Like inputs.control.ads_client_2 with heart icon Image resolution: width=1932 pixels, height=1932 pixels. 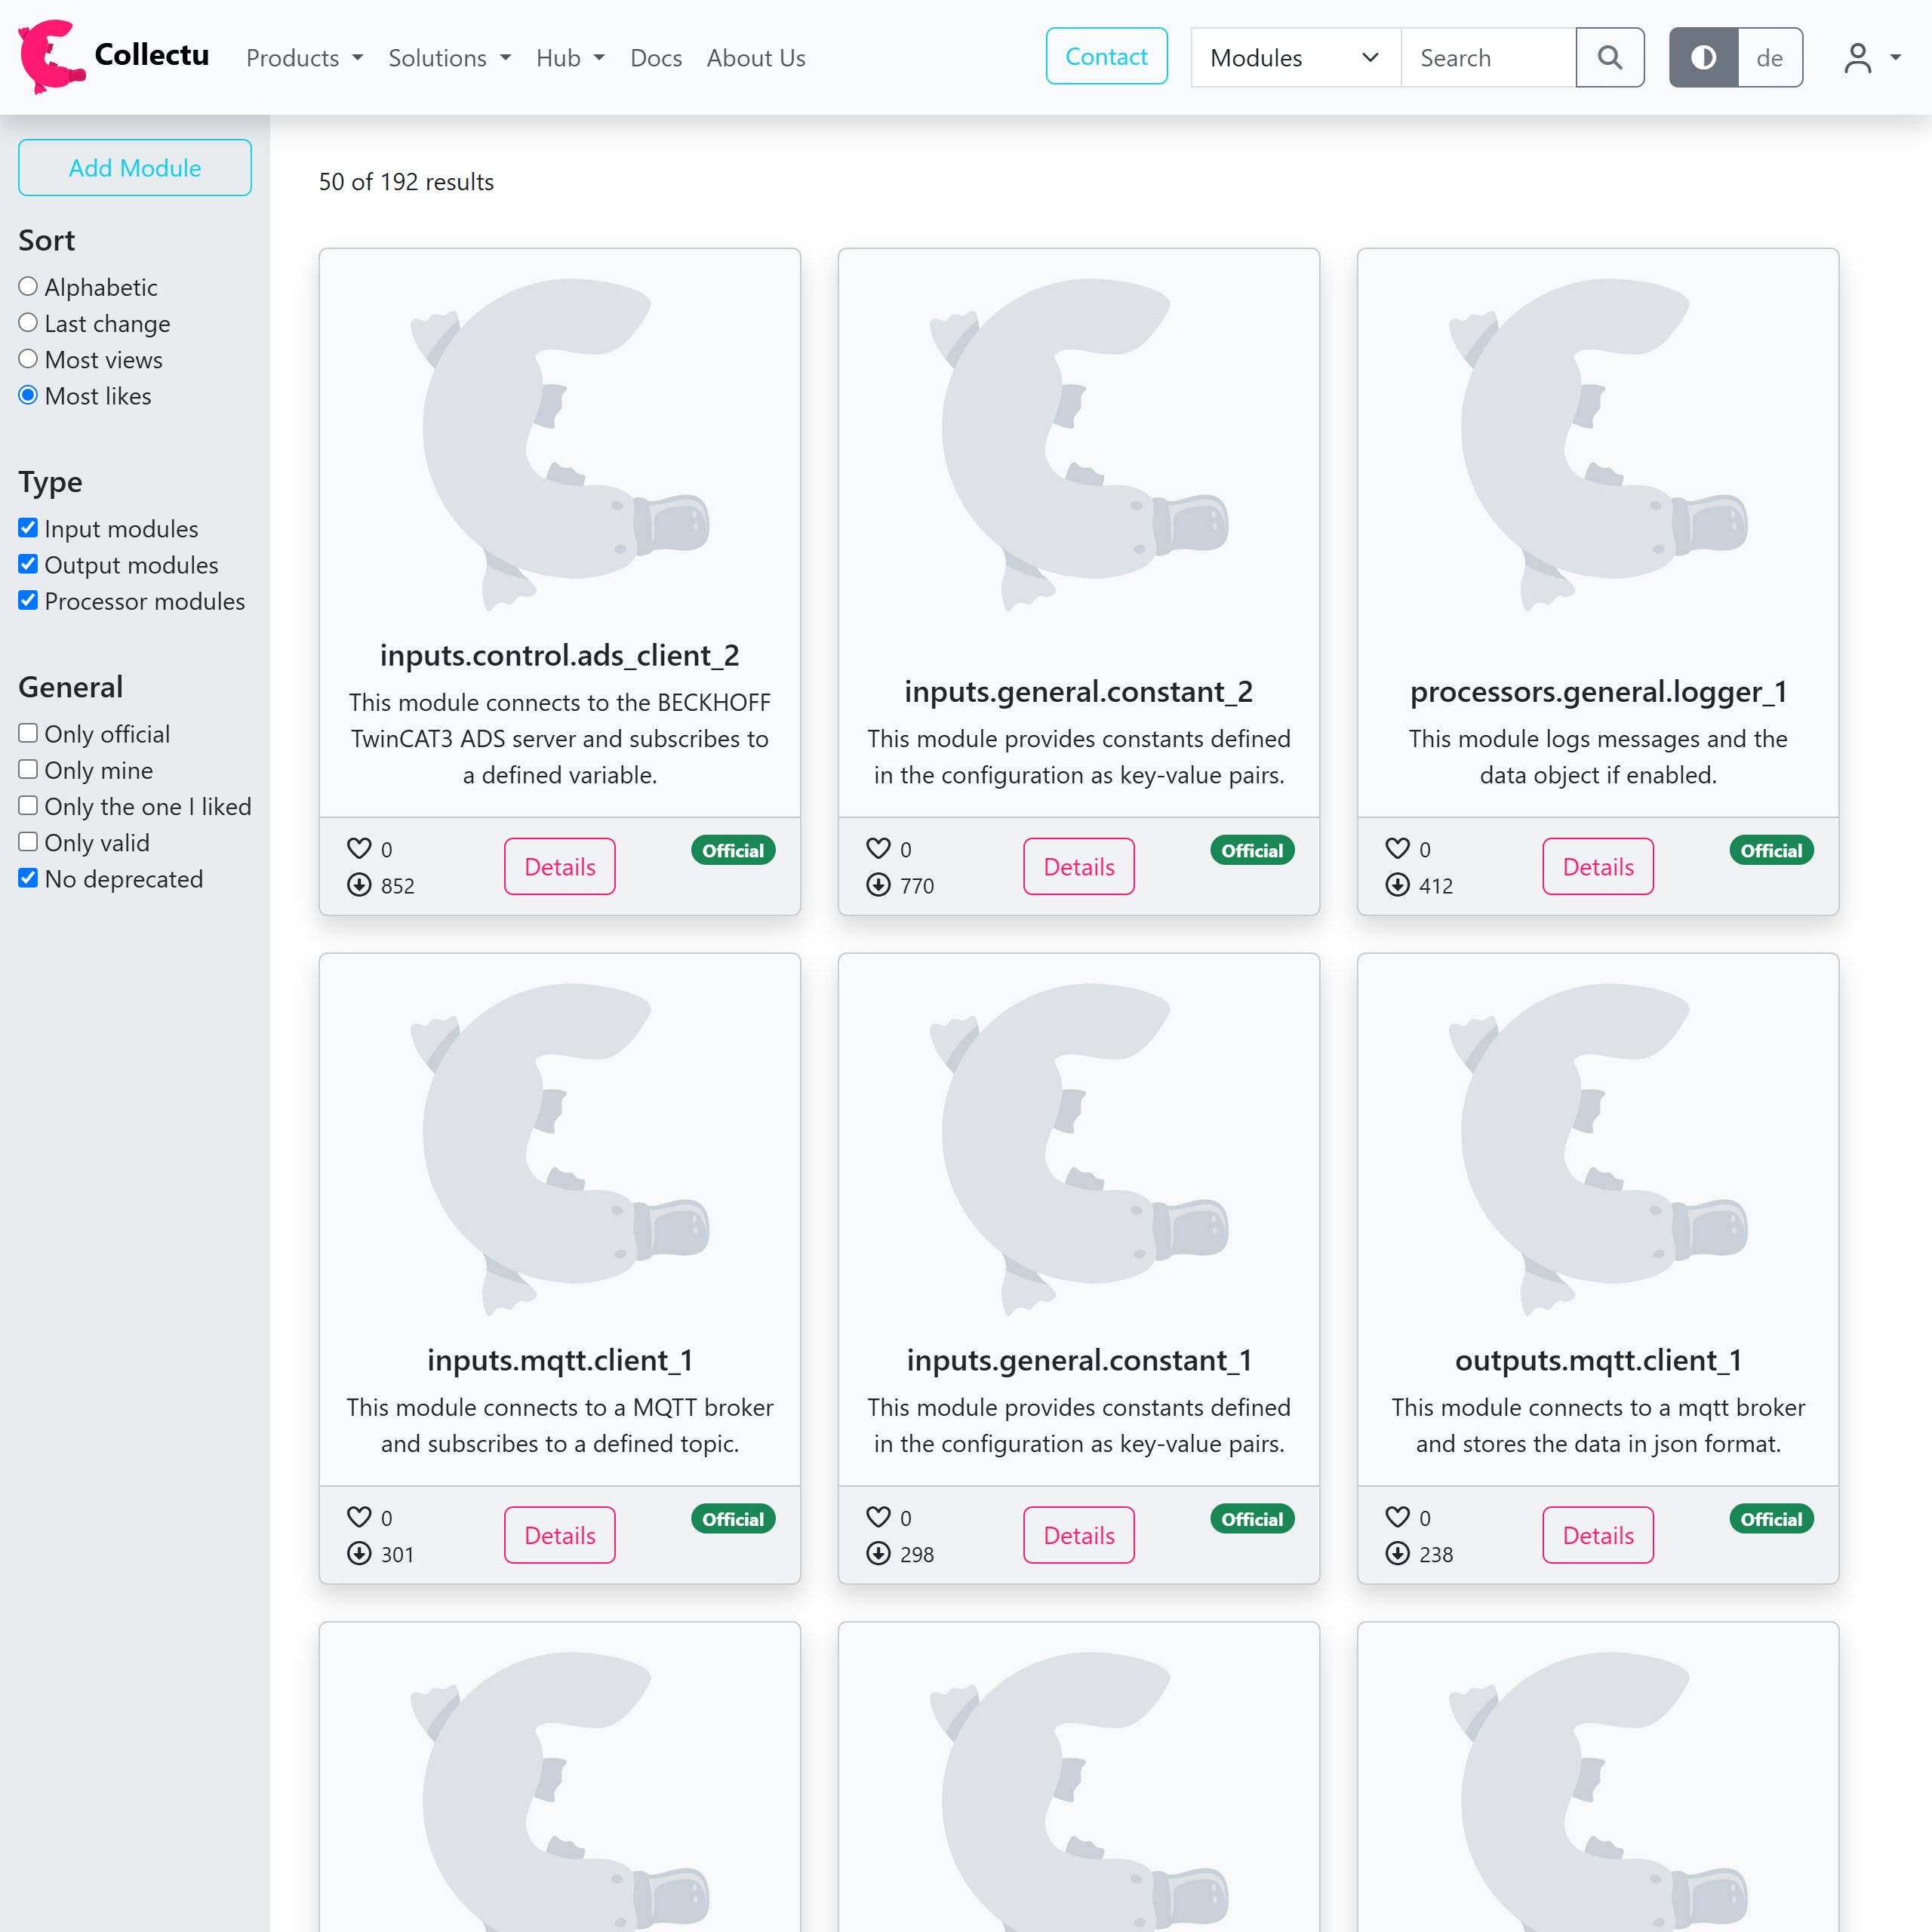(359, 849)
